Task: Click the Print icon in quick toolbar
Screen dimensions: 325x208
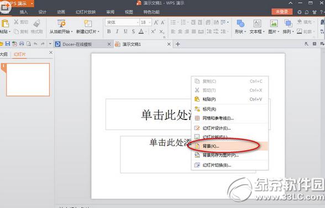Action: (x=22, y=44)
